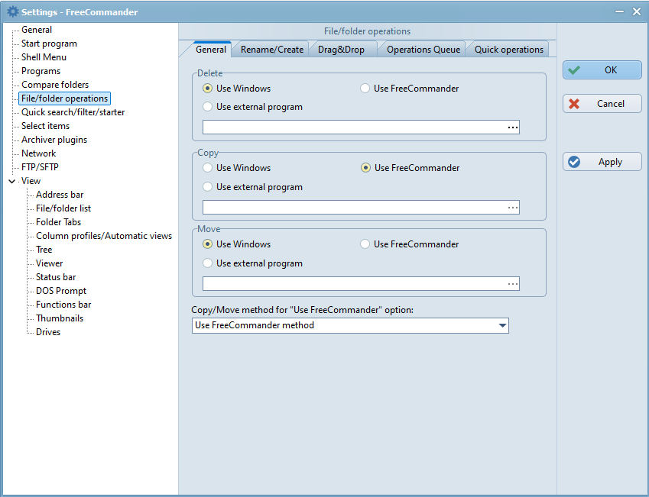Screen dimensions: 649x497
Task: Switch to the General tab
Action: click(211, 50)
